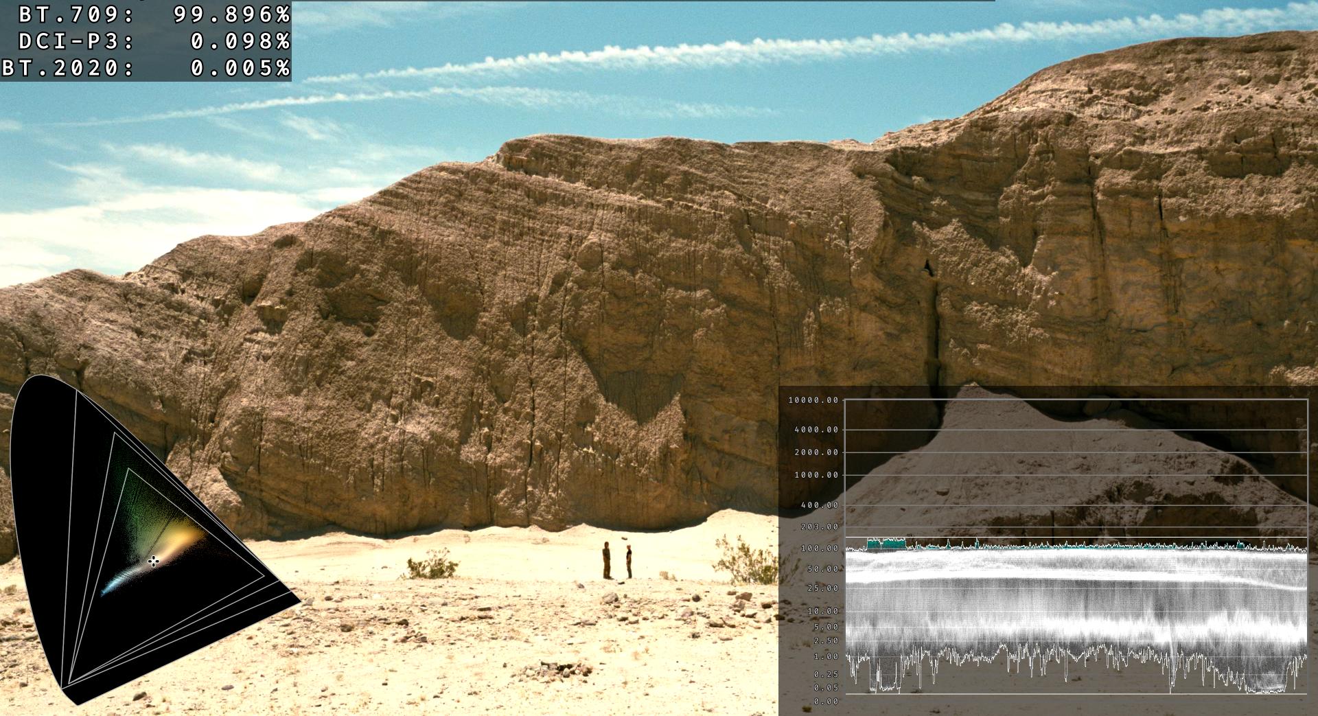Click the 10000.00 nits waveform label
This screenshot has width=1318, height=716.
point(813,400)
